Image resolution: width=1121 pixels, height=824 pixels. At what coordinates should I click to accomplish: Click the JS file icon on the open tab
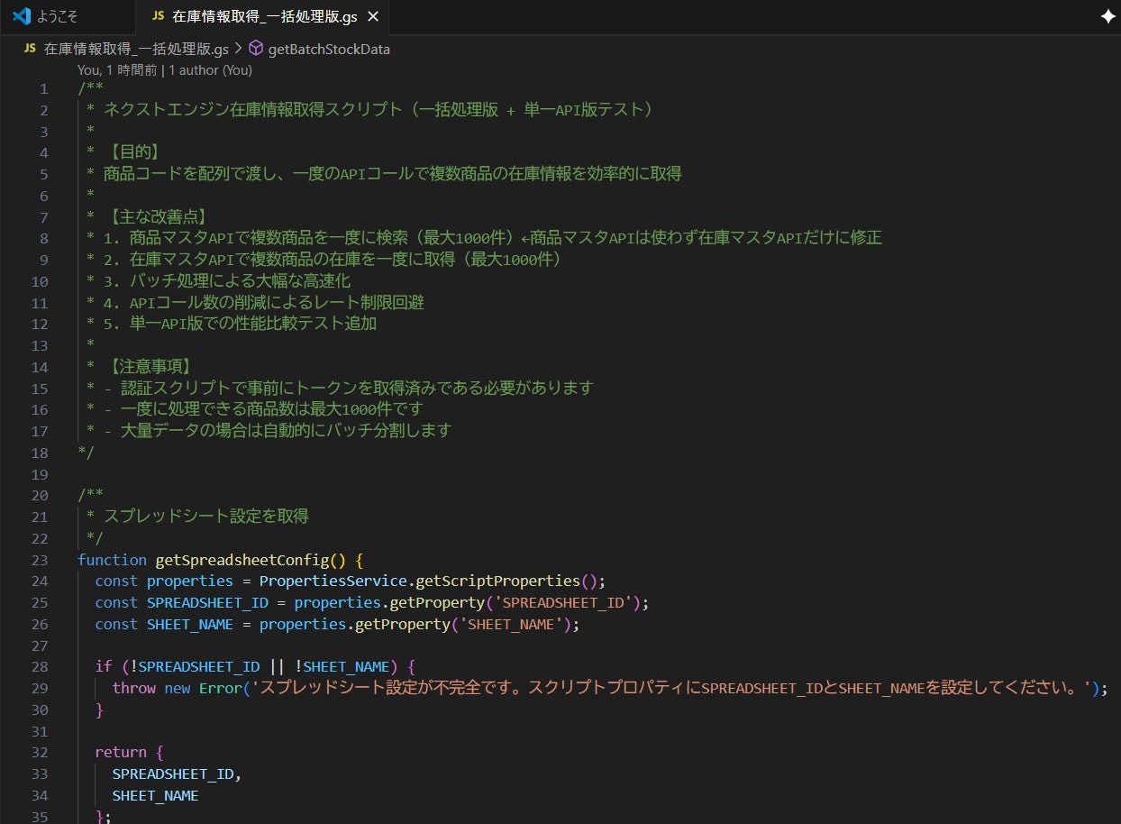[158, 16]
